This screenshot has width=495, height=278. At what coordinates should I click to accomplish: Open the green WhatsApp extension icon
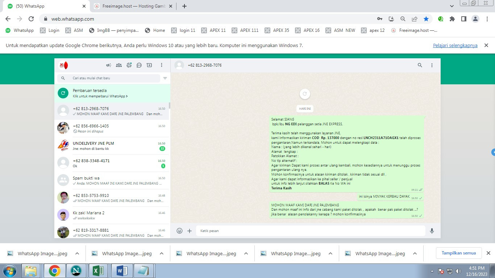point(441,19)
